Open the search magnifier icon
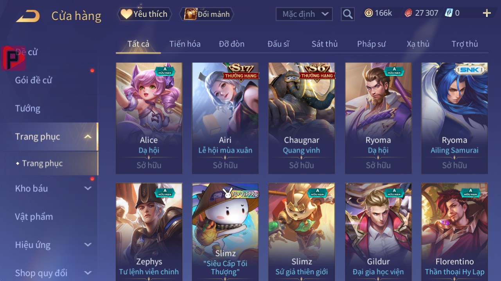 [347, 14]
